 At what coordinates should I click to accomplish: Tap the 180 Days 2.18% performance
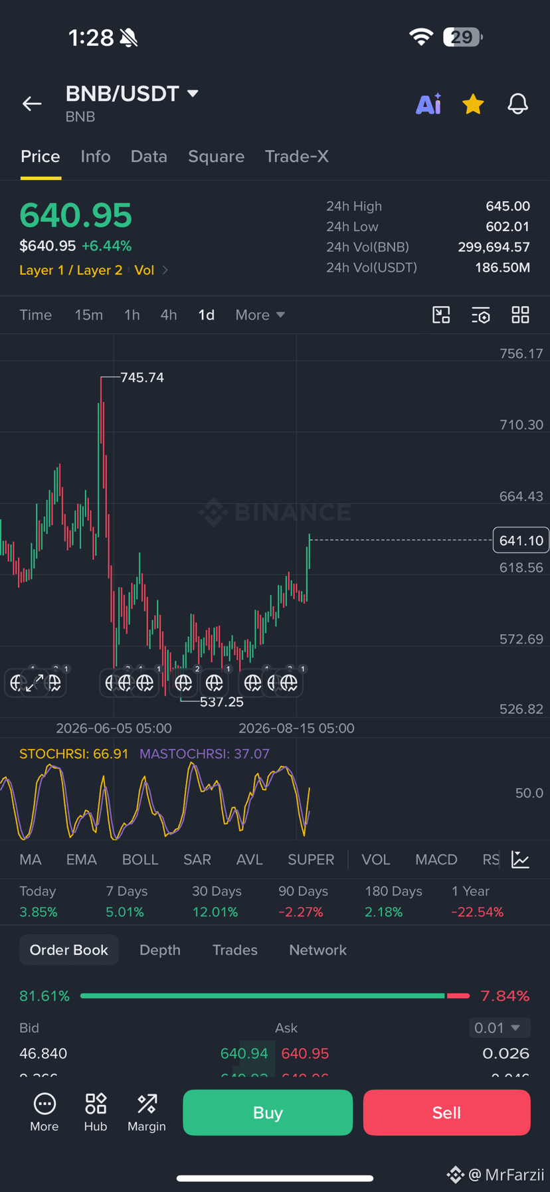click(393, 902)
